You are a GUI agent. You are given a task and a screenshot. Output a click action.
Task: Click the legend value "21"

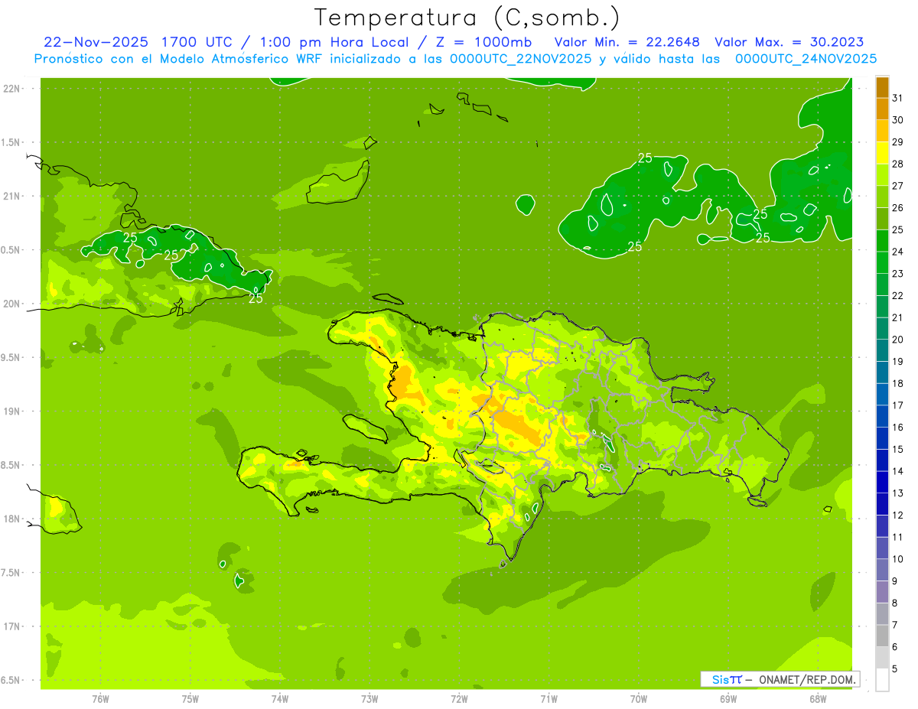click(898, 317)
